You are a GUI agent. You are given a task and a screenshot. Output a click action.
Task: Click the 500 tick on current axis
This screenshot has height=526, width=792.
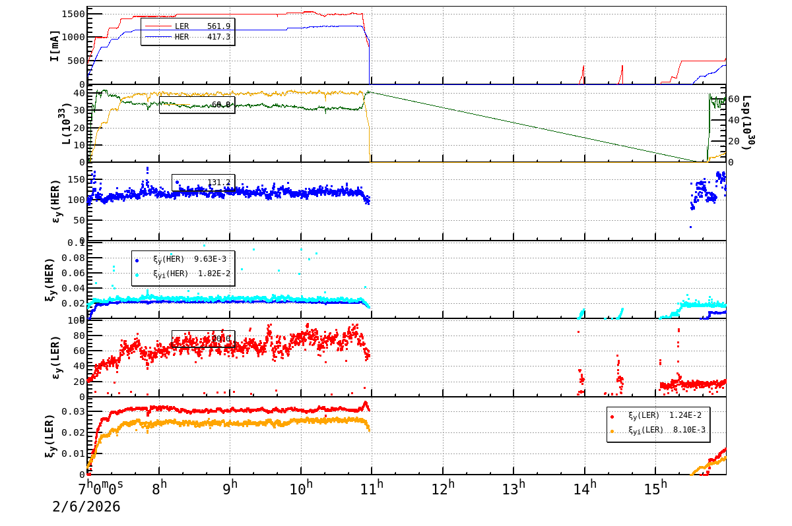[x=76, y=61]
